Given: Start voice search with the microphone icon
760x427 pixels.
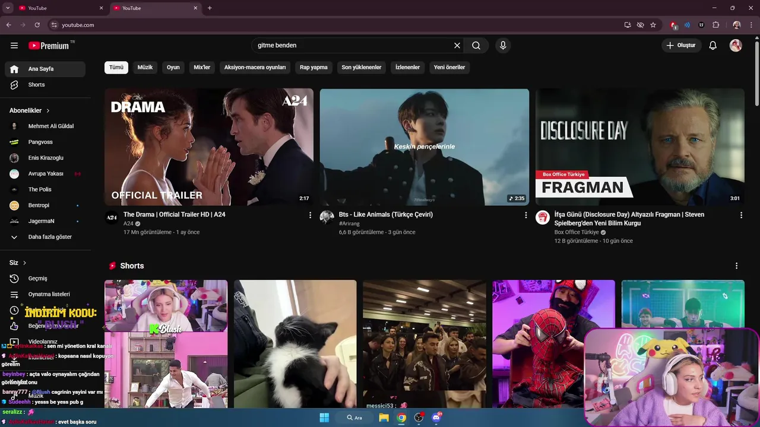Looking at the screenshot, I should click(503, 46).
